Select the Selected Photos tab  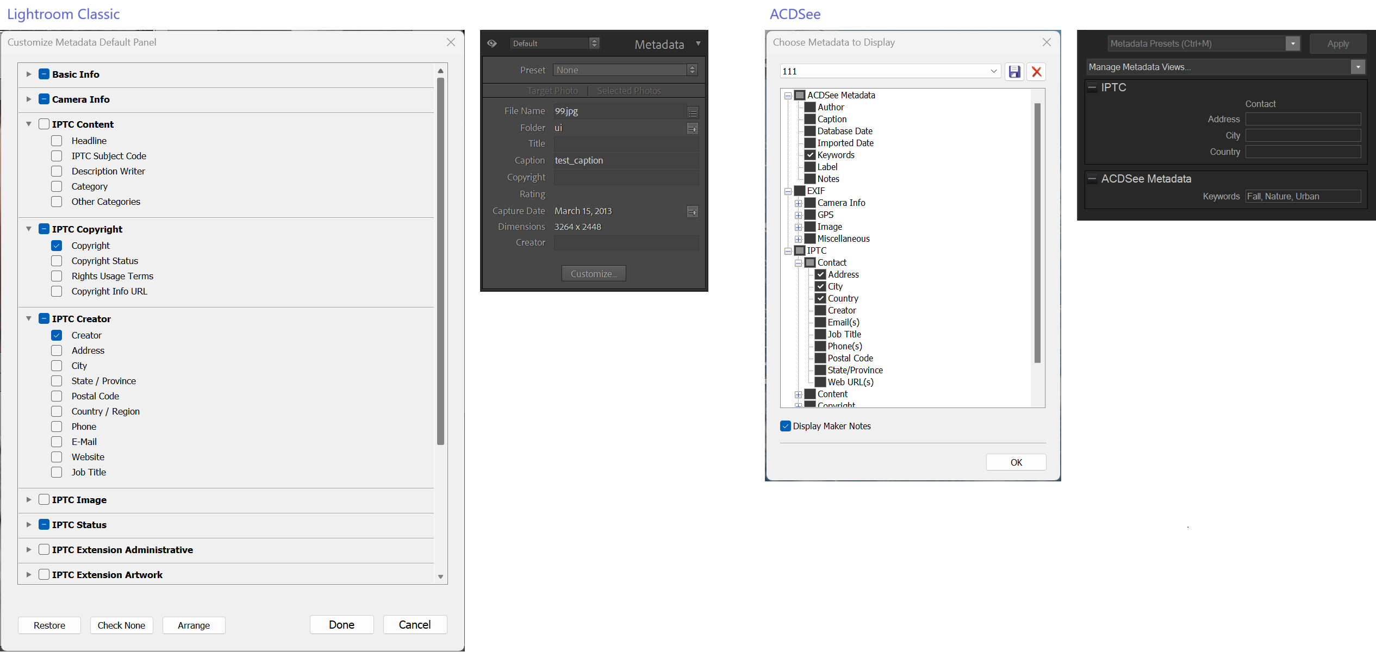pos(629,91)
